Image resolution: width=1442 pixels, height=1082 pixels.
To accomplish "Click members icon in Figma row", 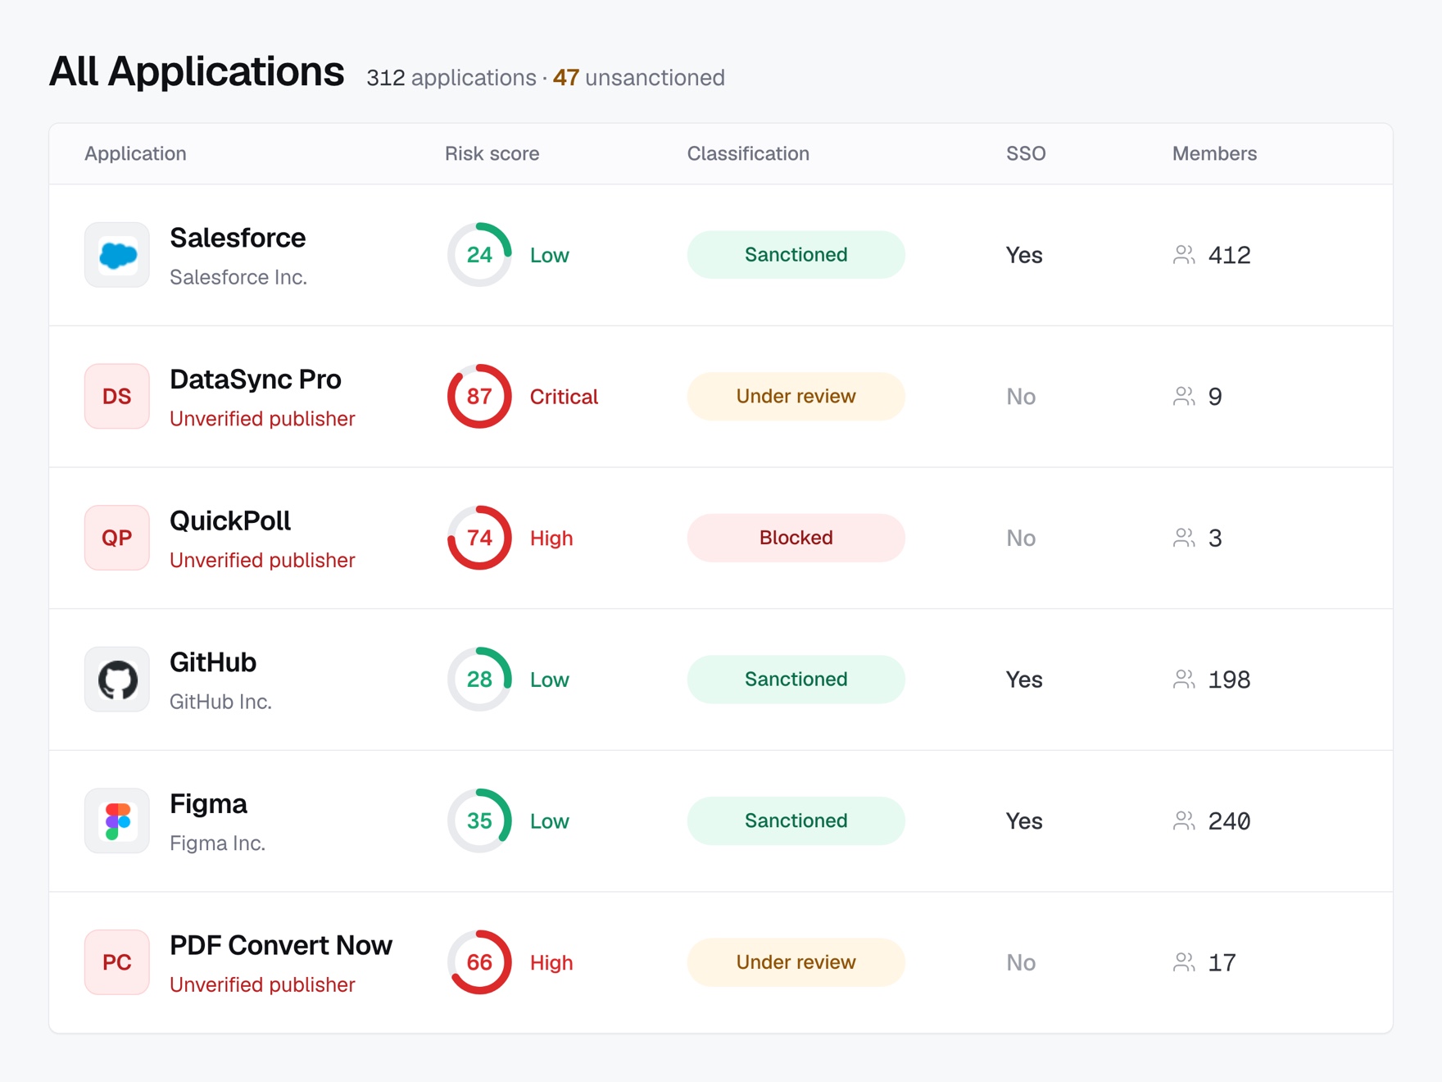I will coord(1184,821).
